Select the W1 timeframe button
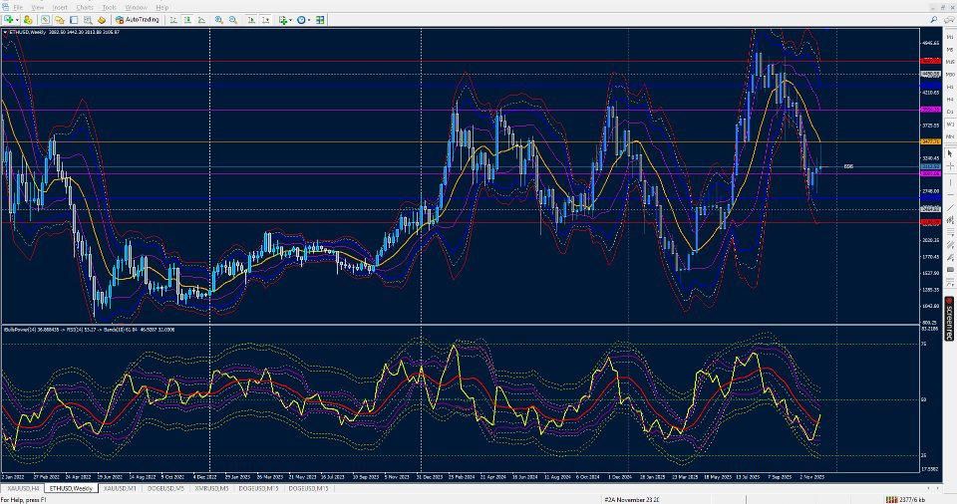The height and width of the screenshot is (504, 957). pos(950,125)
